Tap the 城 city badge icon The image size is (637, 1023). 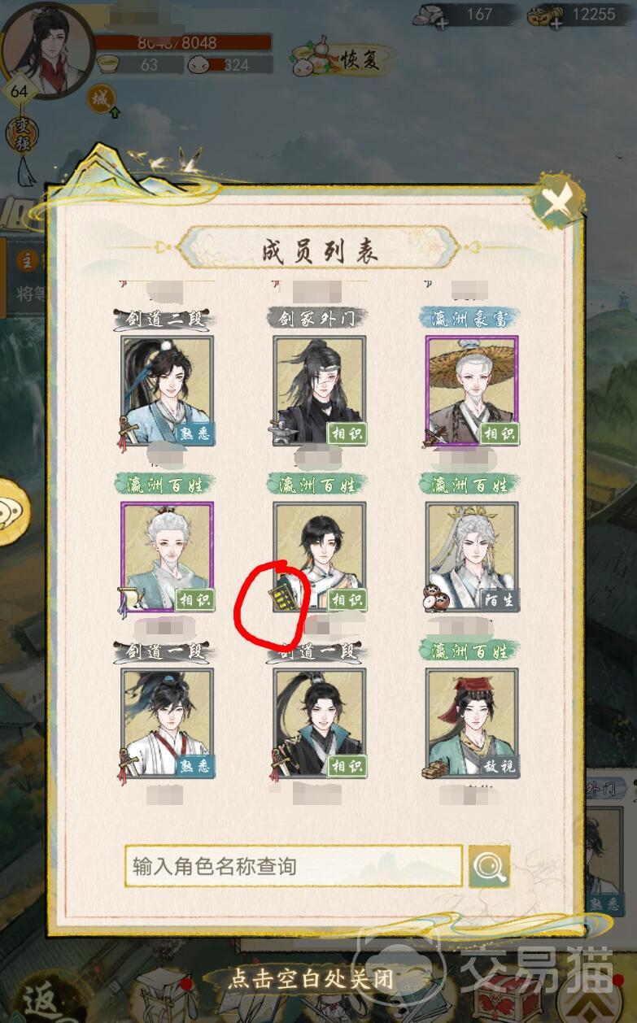tap(102, 101)
